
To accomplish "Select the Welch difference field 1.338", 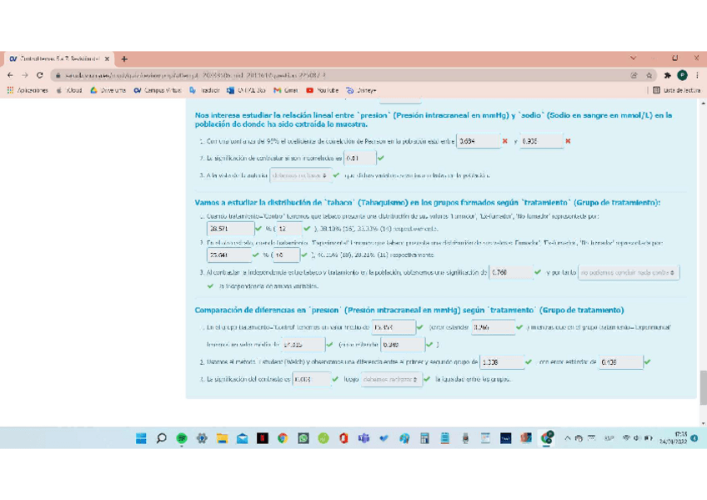I will [501, 362].
